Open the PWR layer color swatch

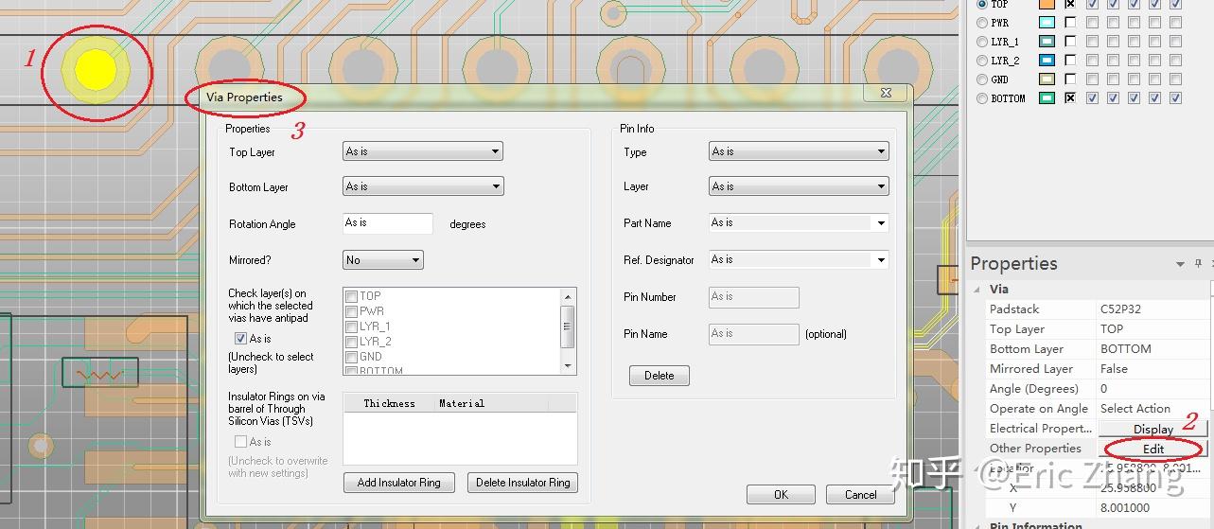1047,23
